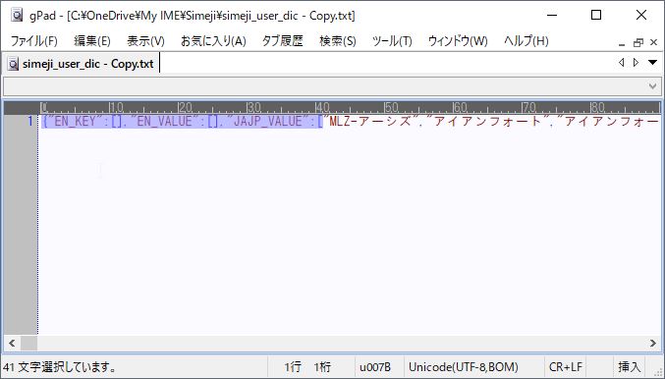Minimize the gPad main window

click(552, 16)
